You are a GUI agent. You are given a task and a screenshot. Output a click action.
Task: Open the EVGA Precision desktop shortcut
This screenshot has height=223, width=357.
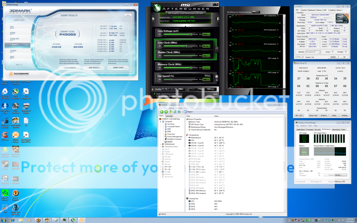click(x=15, y=108)
